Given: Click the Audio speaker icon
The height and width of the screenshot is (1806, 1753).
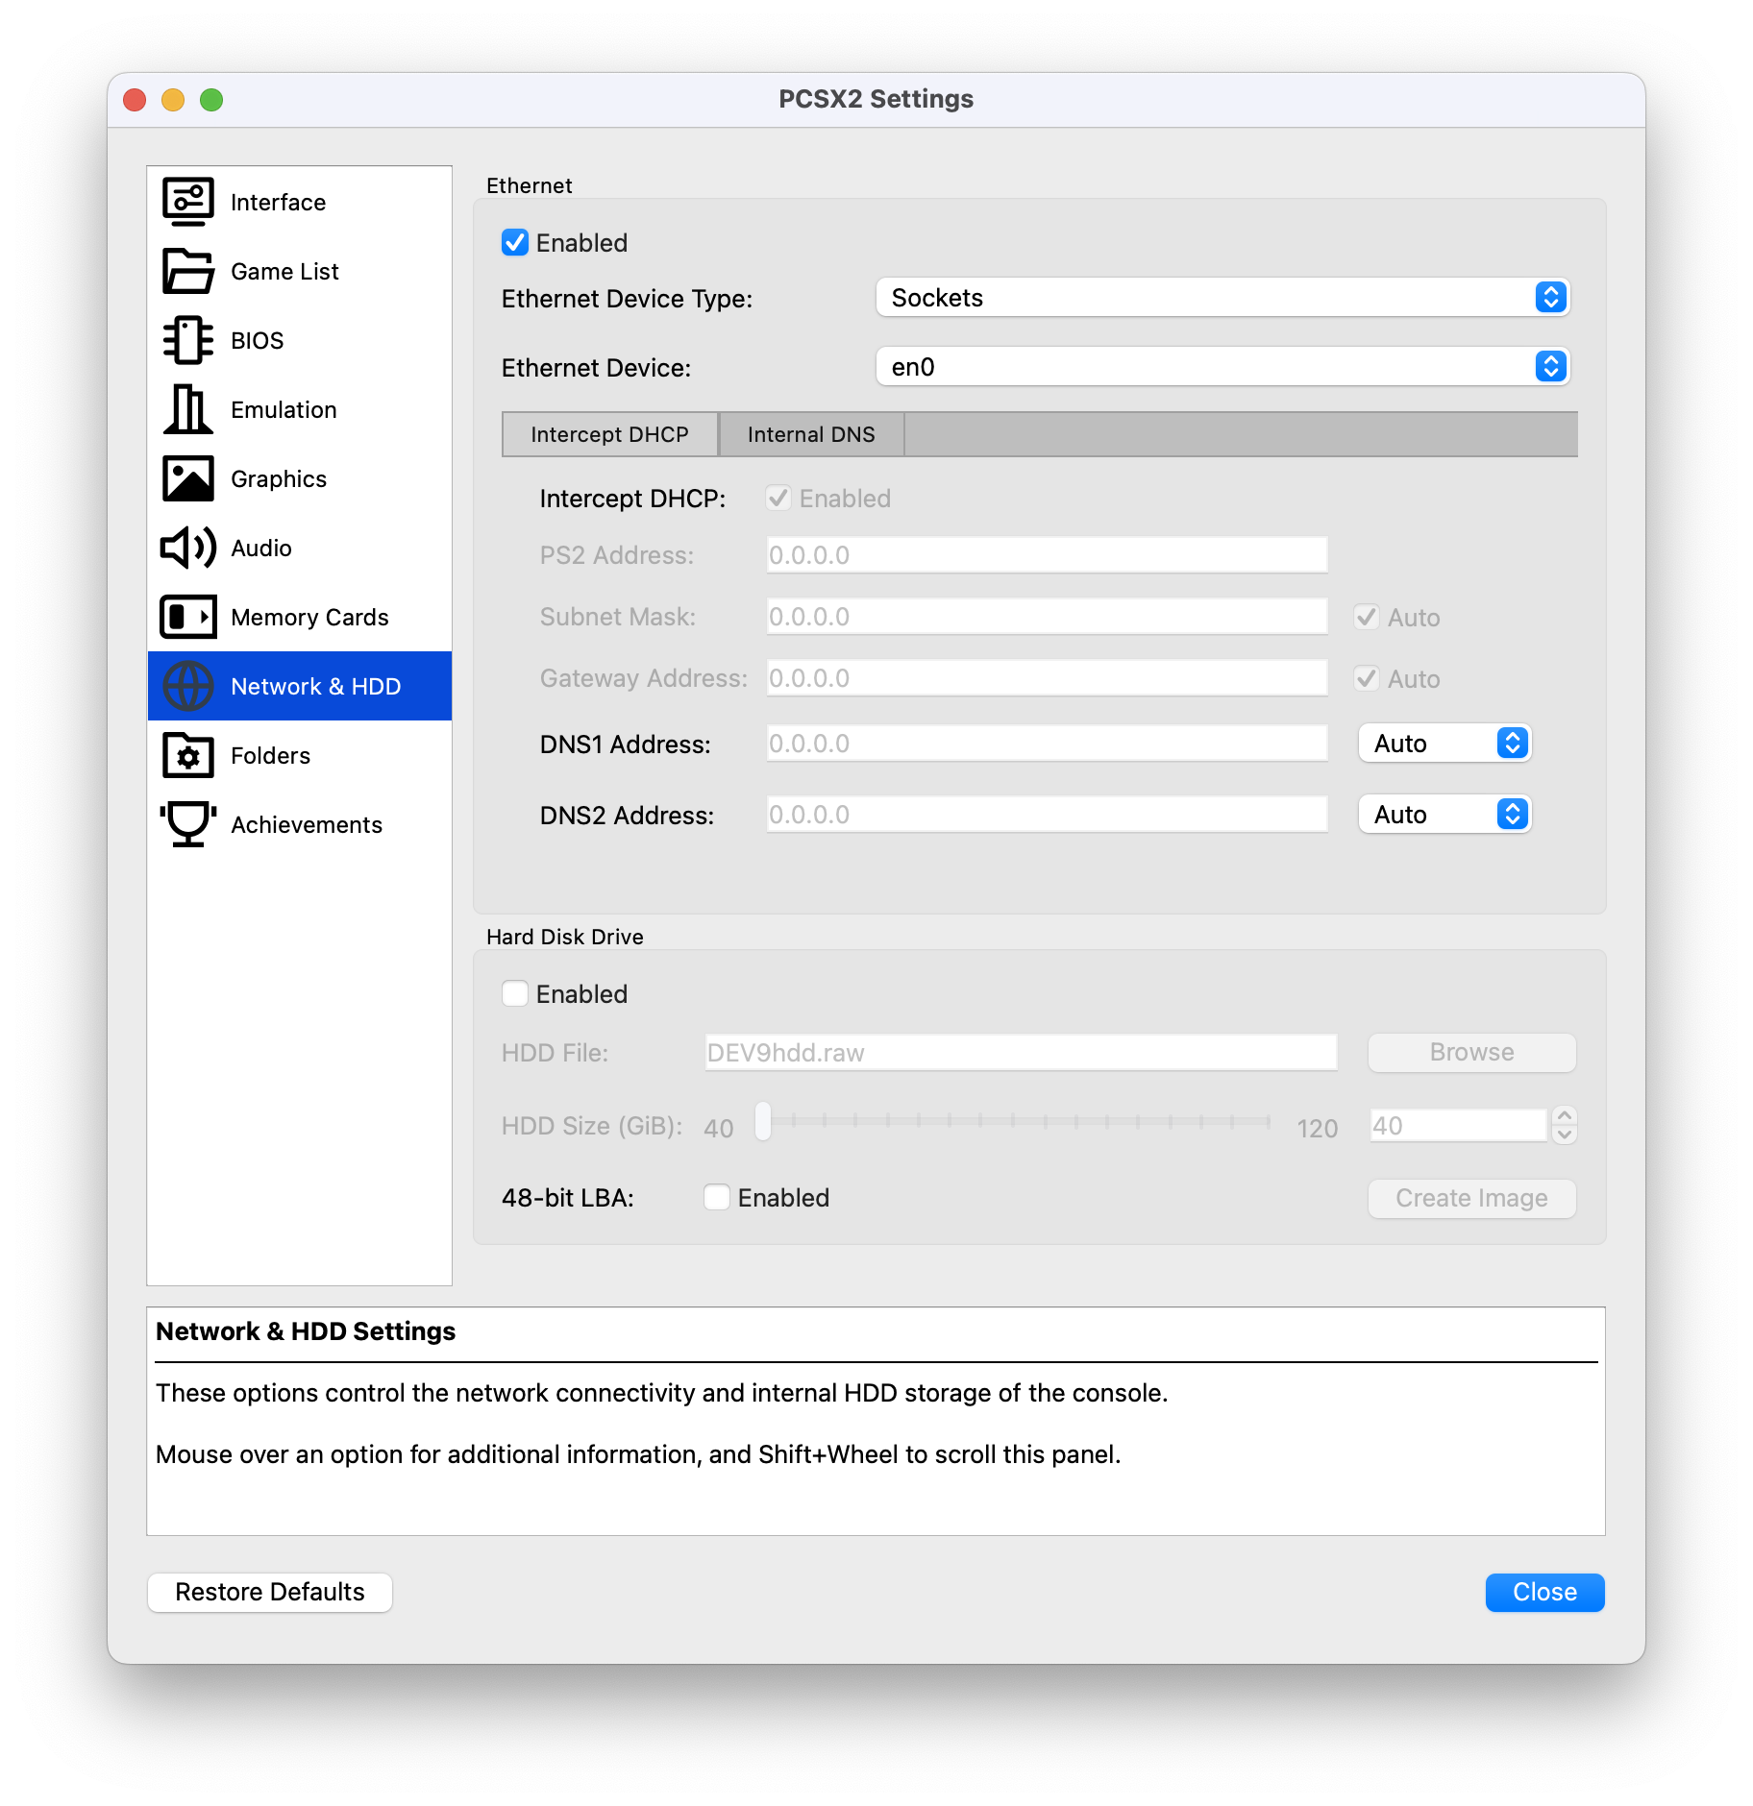Looking at the screenshot, I should coord(188,548).
